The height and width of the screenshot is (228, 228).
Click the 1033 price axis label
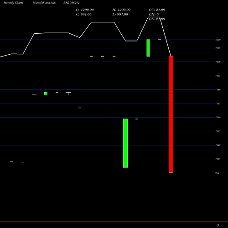coord(218,159)
